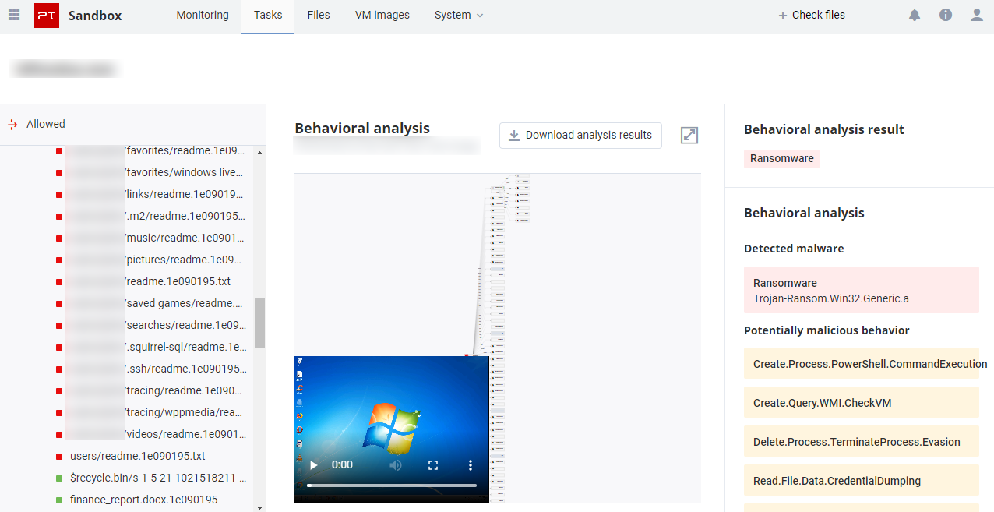Expand behavioral analysis graph to fullscreen
Image resolution: width=994 pixels, height=512 pixels.
point(689,136)
